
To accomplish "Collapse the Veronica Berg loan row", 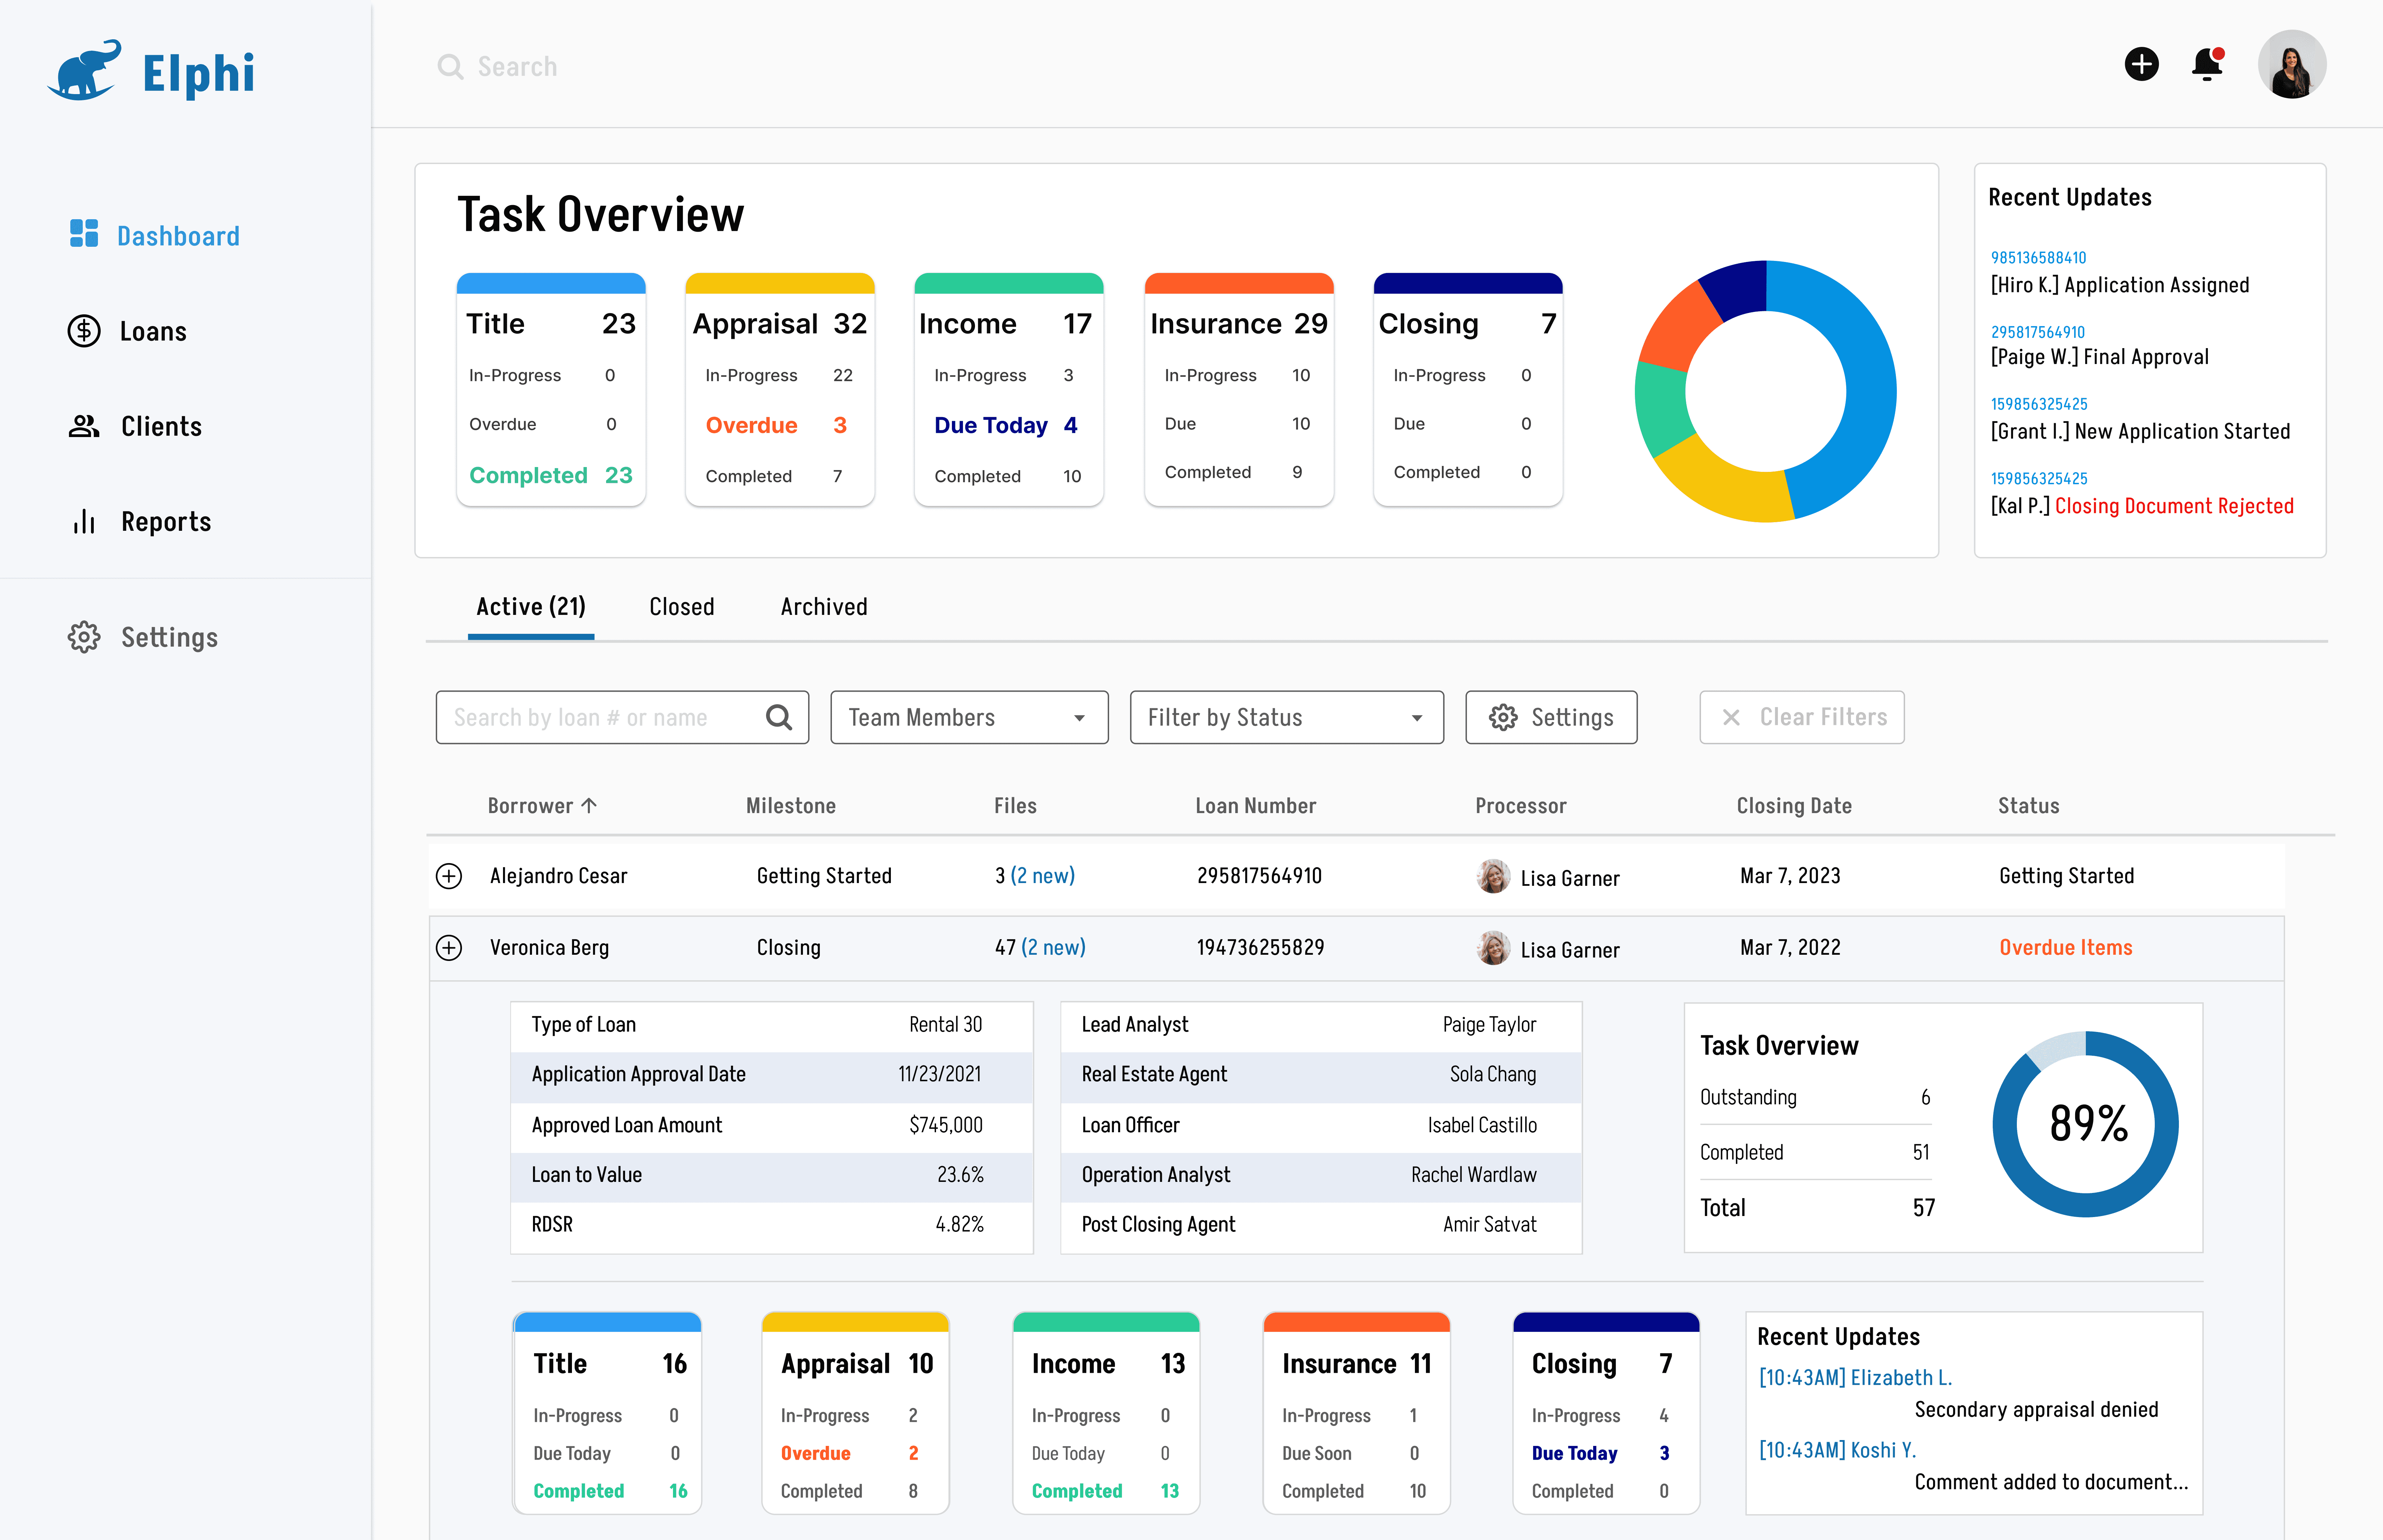I will (x=449, y=948).
